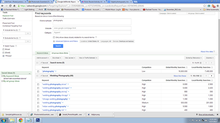Open SampleLighthouse.zip download

(13, 115)
